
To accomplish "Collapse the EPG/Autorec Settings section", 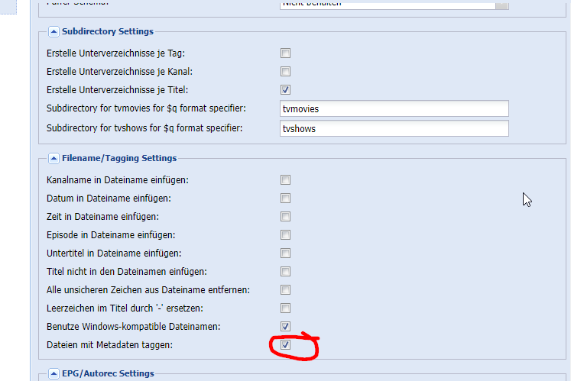I will pos(54,373).
